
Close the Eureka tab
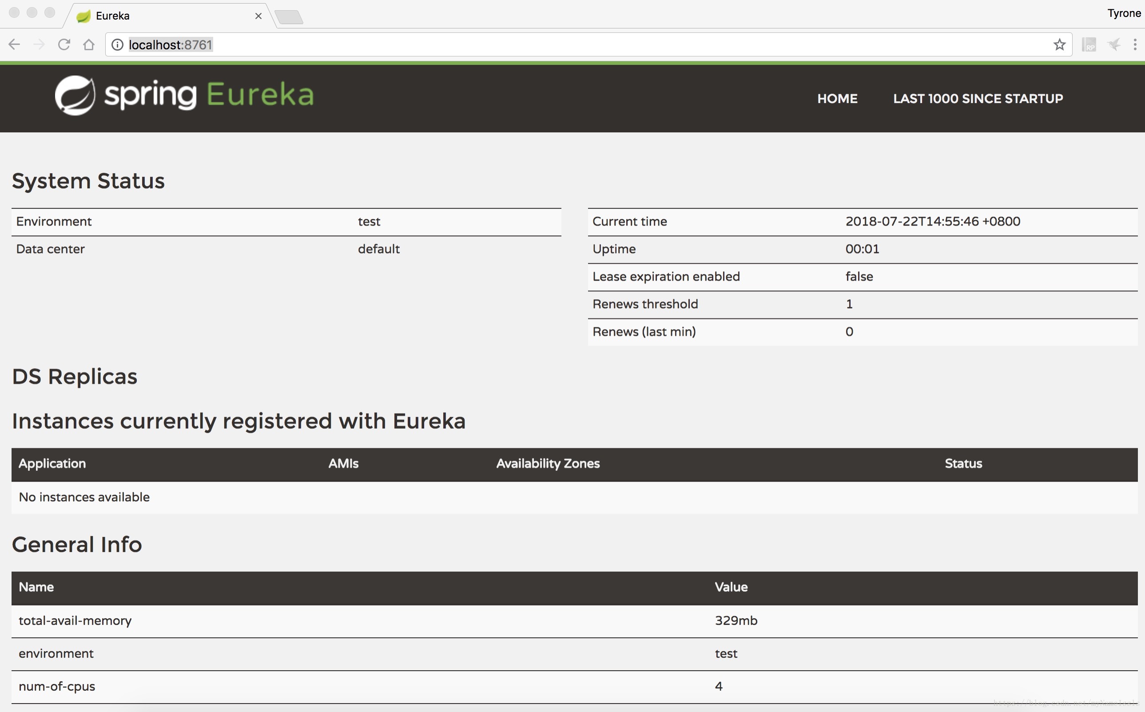coord(258,16)
